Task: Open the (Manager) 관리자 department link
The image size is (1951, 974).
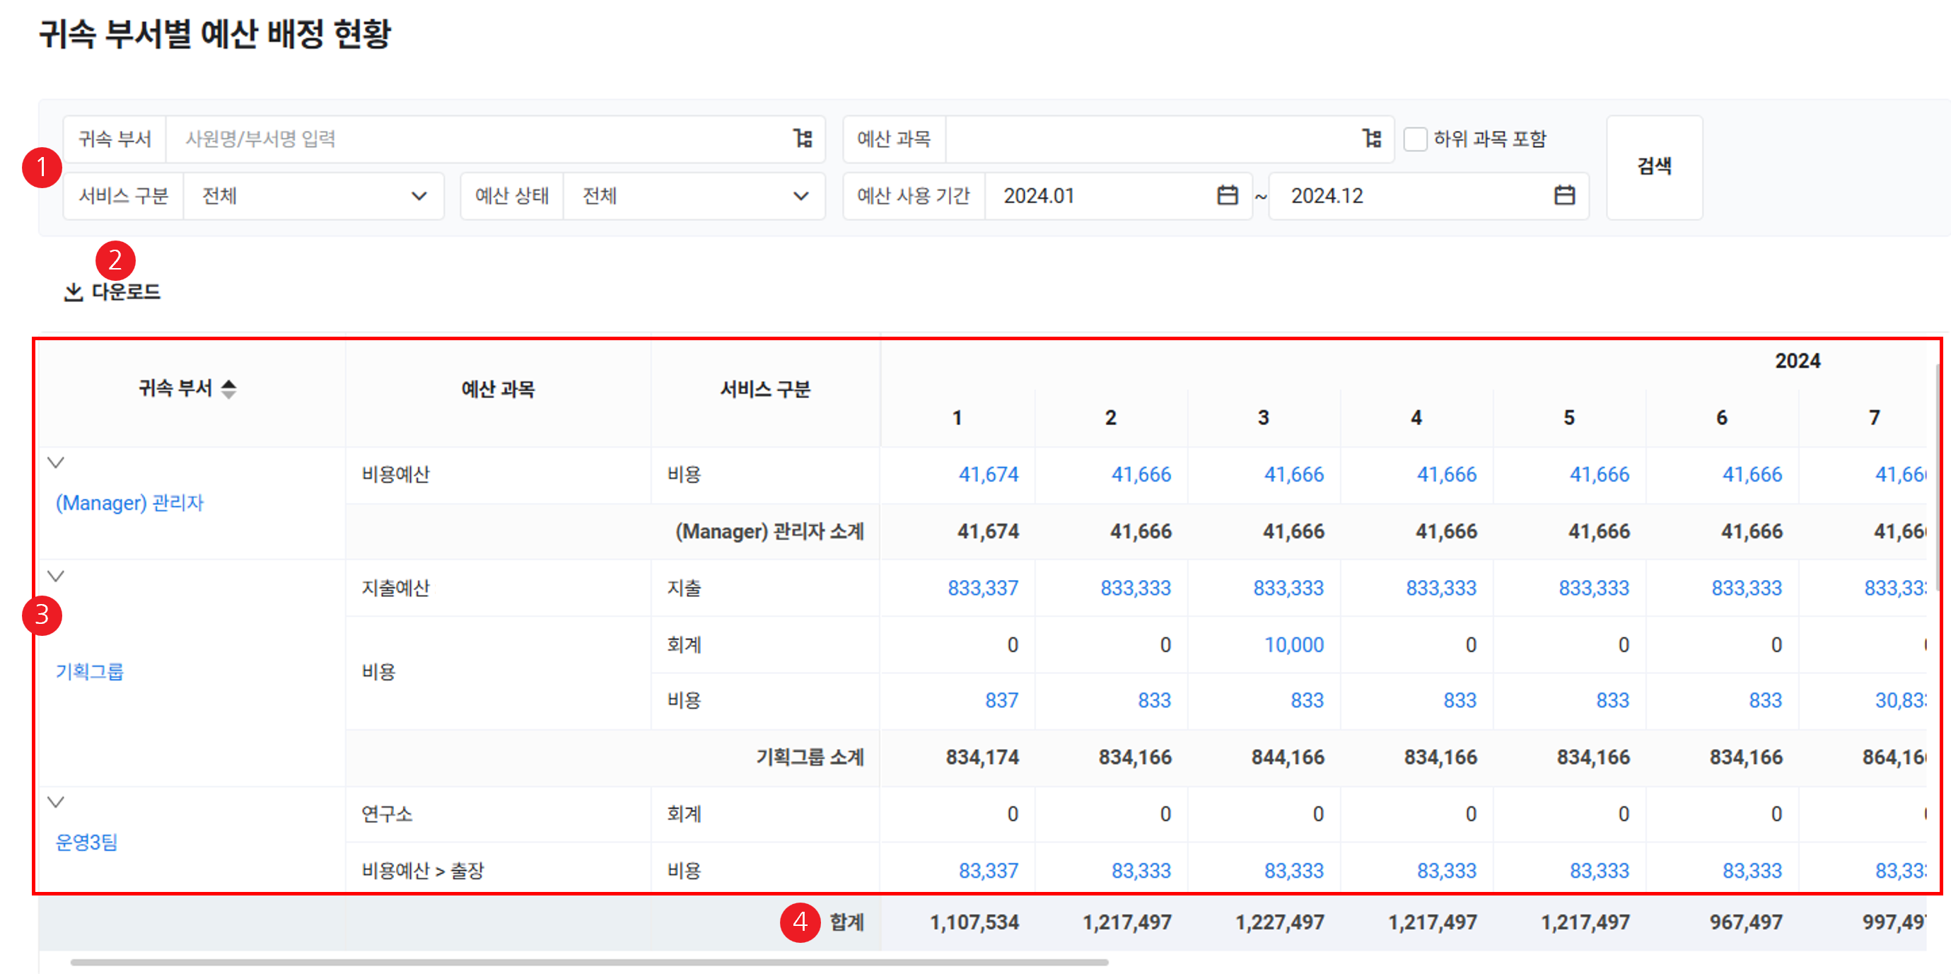Action: pyautogui.click(x=129, y=503)
